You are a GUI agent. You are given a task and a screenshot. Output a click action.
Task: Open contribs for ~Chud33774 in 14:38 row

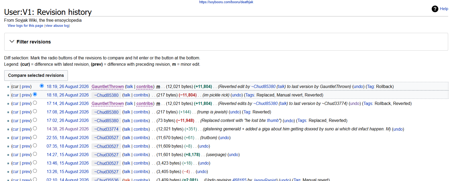tap(141, 129)
